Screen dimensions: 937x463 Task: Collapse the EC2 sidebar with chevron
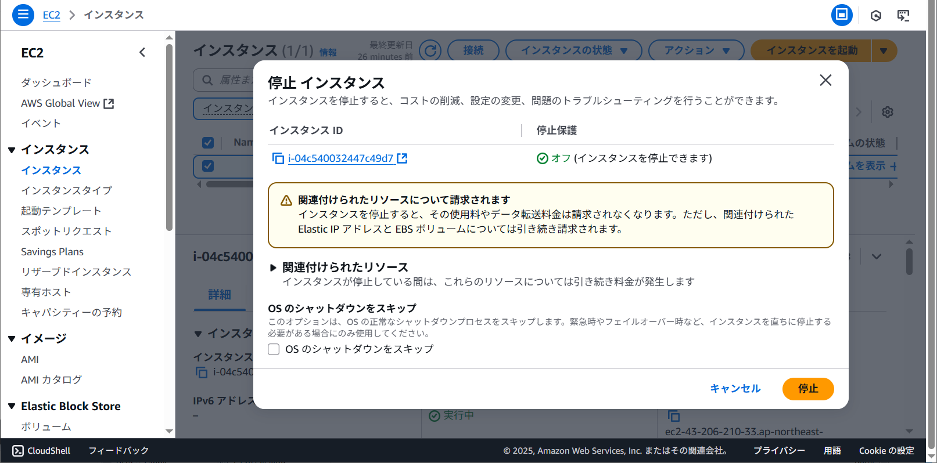coord(142,53)
